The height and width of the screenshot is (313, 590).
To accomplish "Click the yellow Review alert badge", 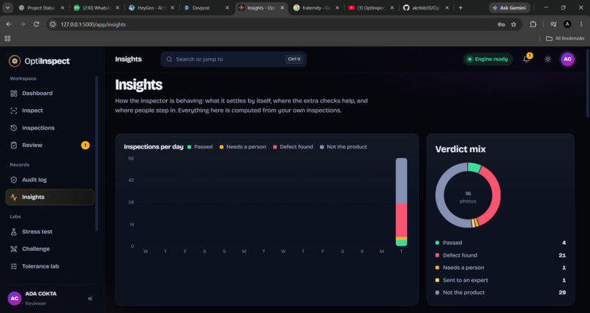I will pyautogui.click(x=86, y=145).
